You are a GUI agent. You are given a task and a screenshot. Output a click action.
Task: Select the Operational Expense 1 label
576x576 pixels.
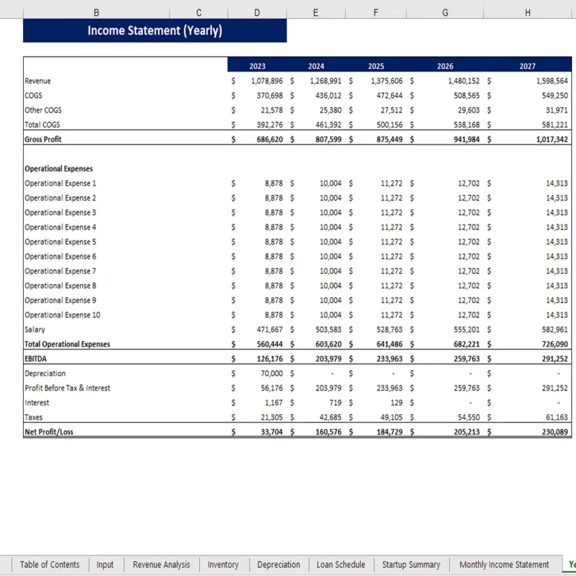(x=60, y=184)
